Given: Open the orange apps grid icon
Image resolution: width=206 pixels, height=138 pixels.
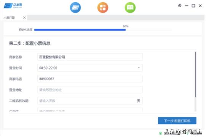Looking at the screenshot, I should click(x=103, y=8).
